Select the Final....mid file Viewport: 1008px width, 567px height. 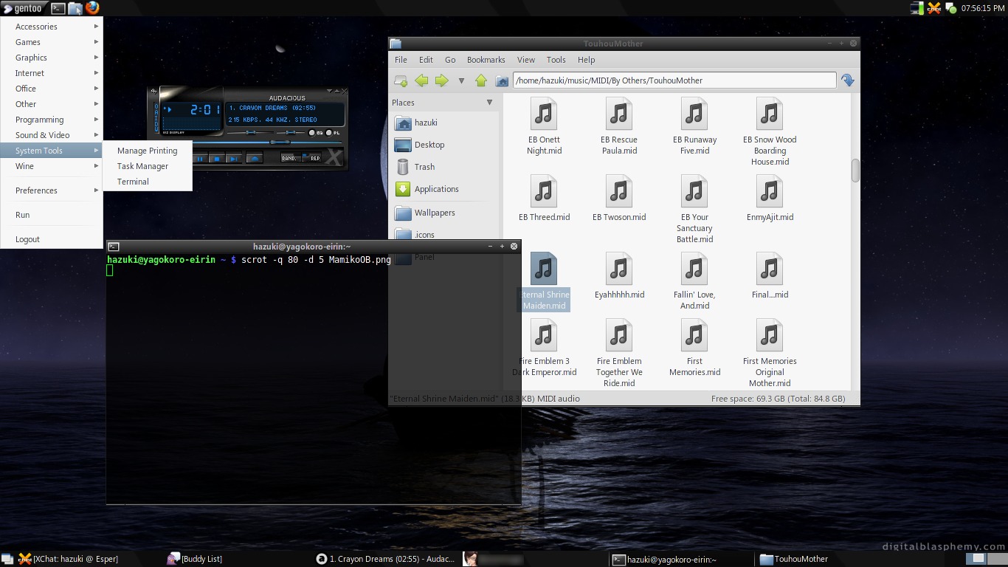[x=770, y=275]
